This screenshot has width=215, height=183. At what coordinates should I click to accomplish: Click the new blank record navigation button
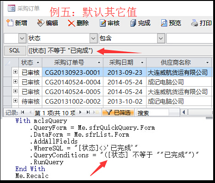96,112
